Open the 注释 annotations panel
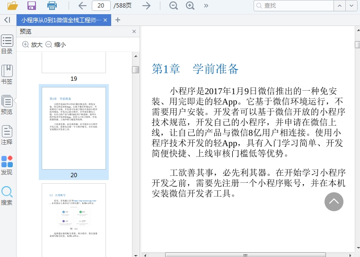 tap(7, 135)
